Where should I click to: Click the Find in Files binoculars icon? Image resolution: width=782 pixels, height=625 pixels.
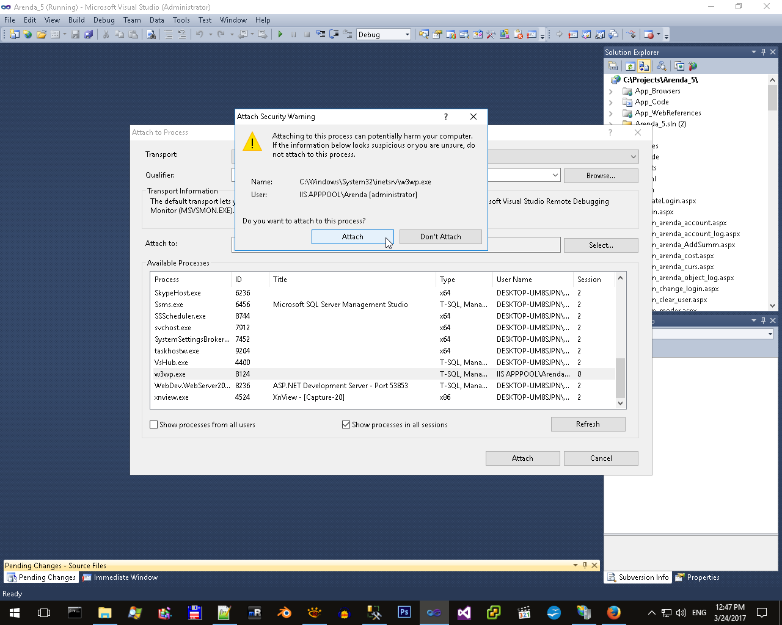click(x=151, y=34)
